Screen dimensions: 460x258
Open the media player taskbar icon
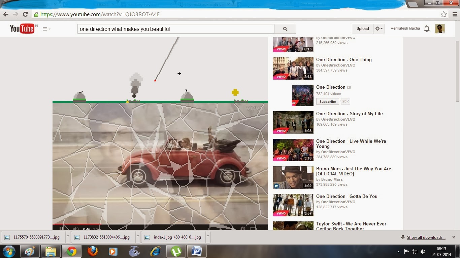[x=113, y=251]
